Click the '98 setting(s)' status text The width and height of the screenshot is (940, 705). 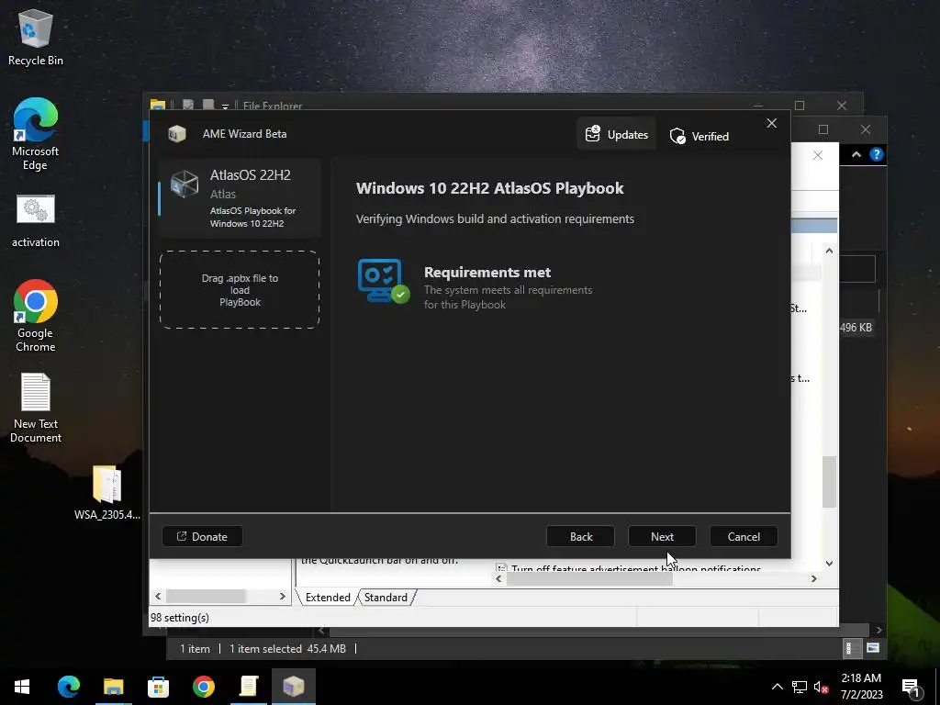click(180, 618)
